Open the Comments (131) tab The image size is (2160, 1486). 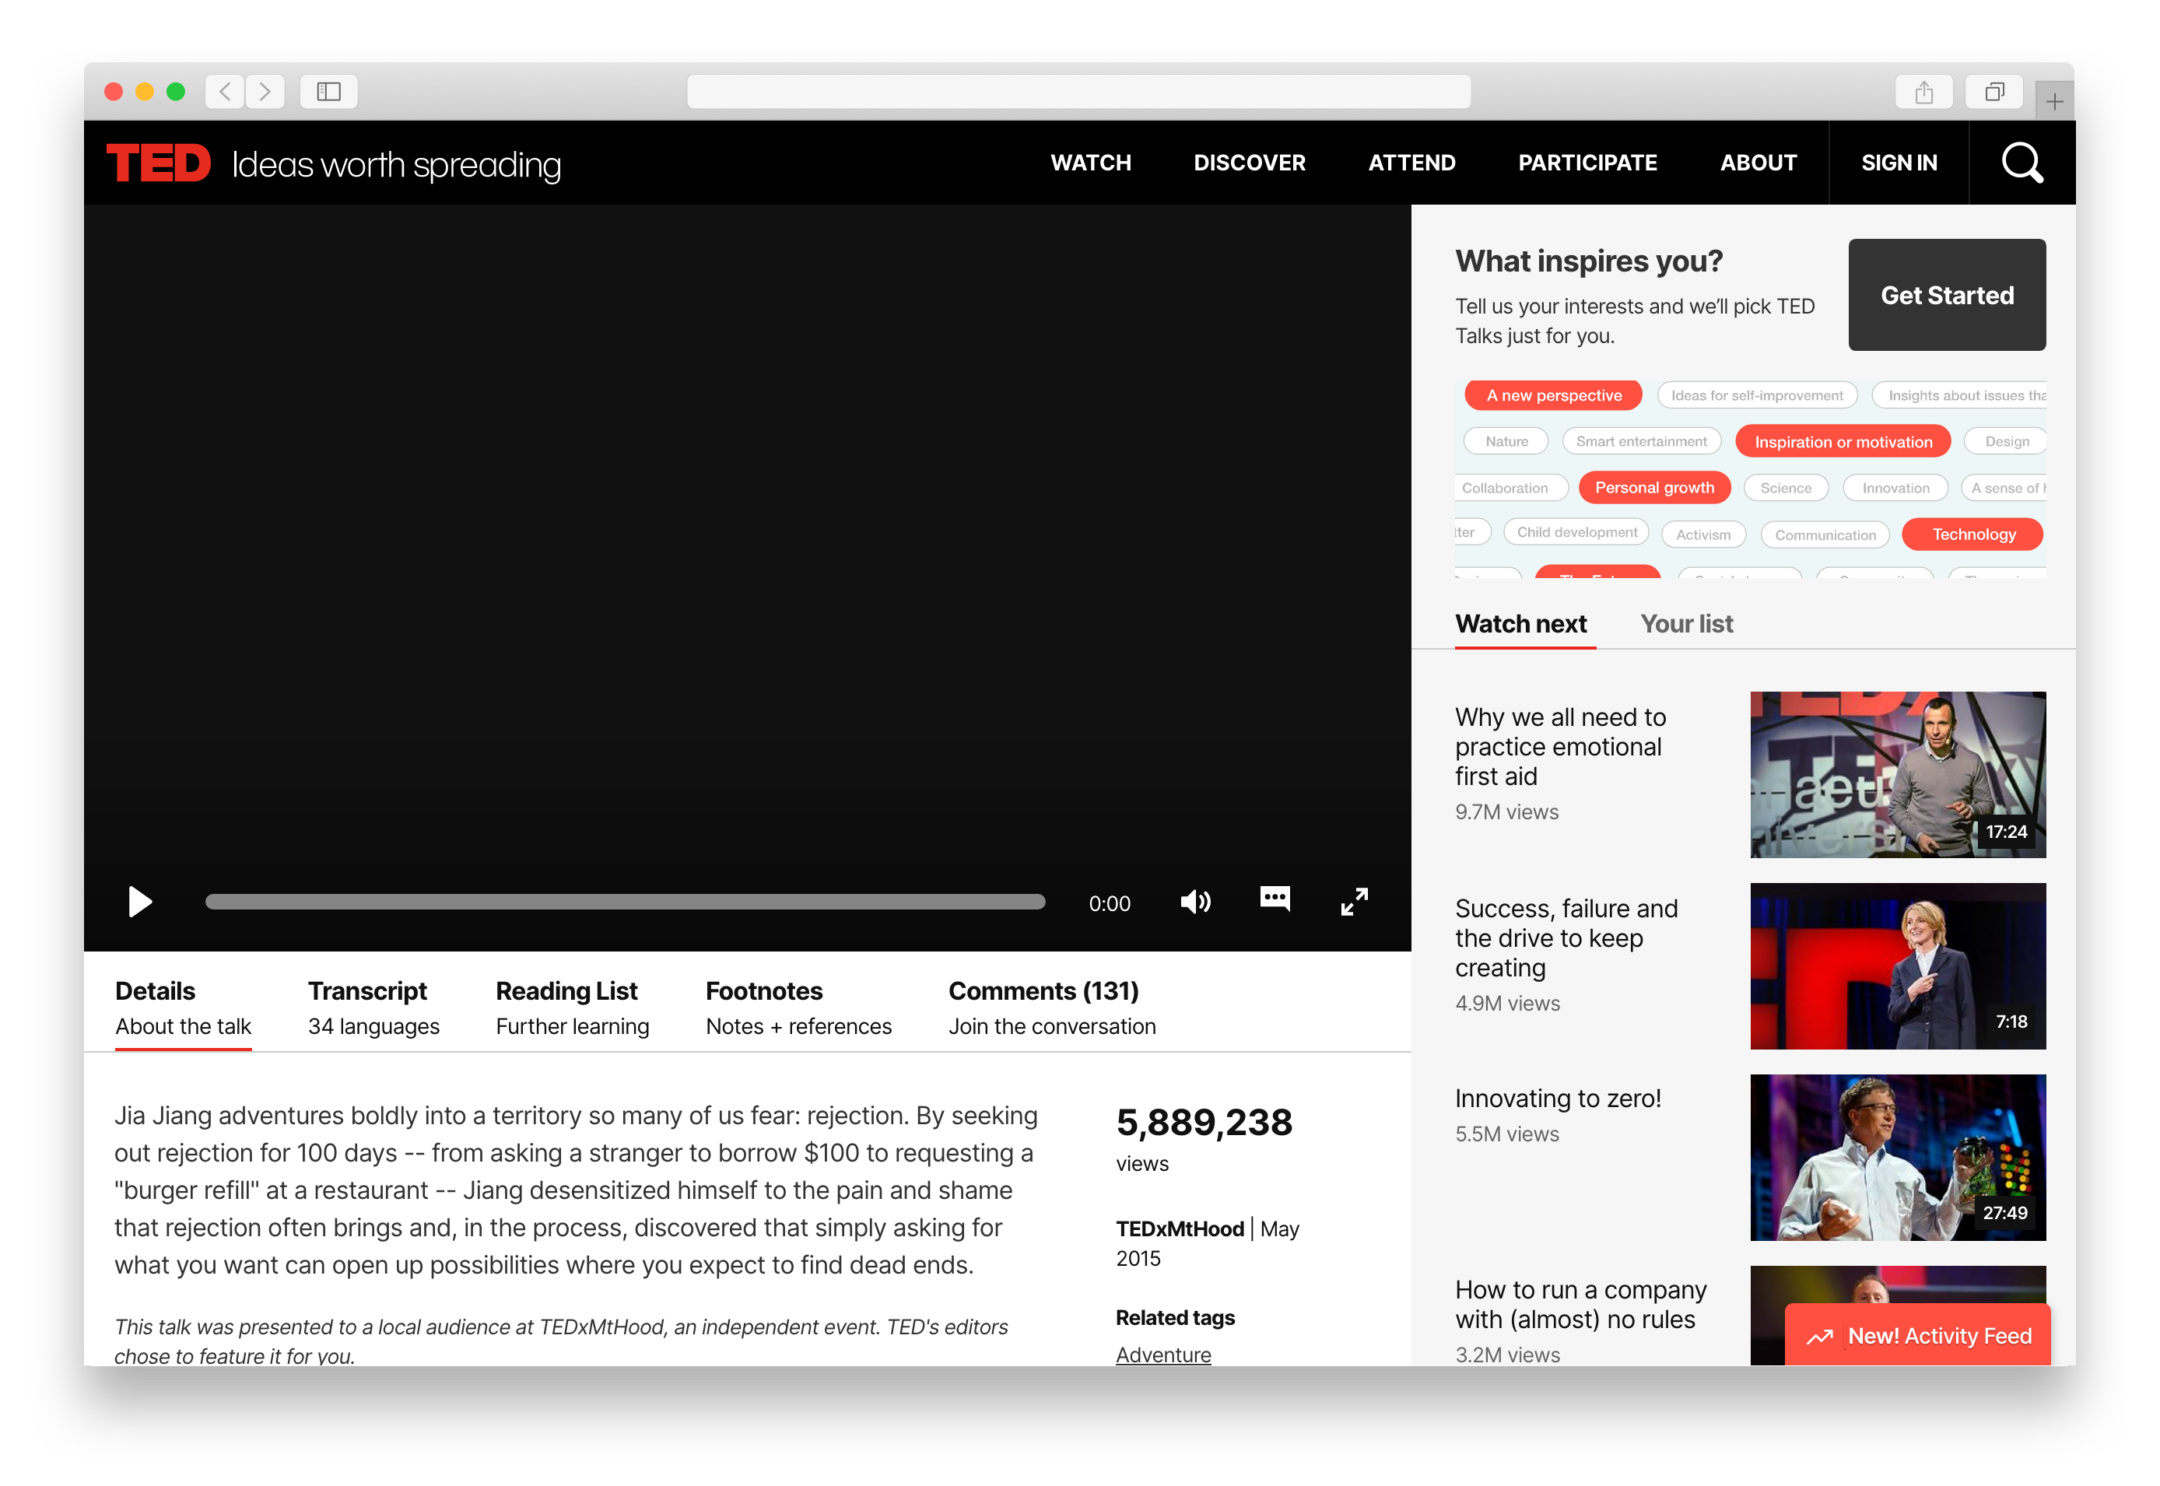coord(1051,1008)
